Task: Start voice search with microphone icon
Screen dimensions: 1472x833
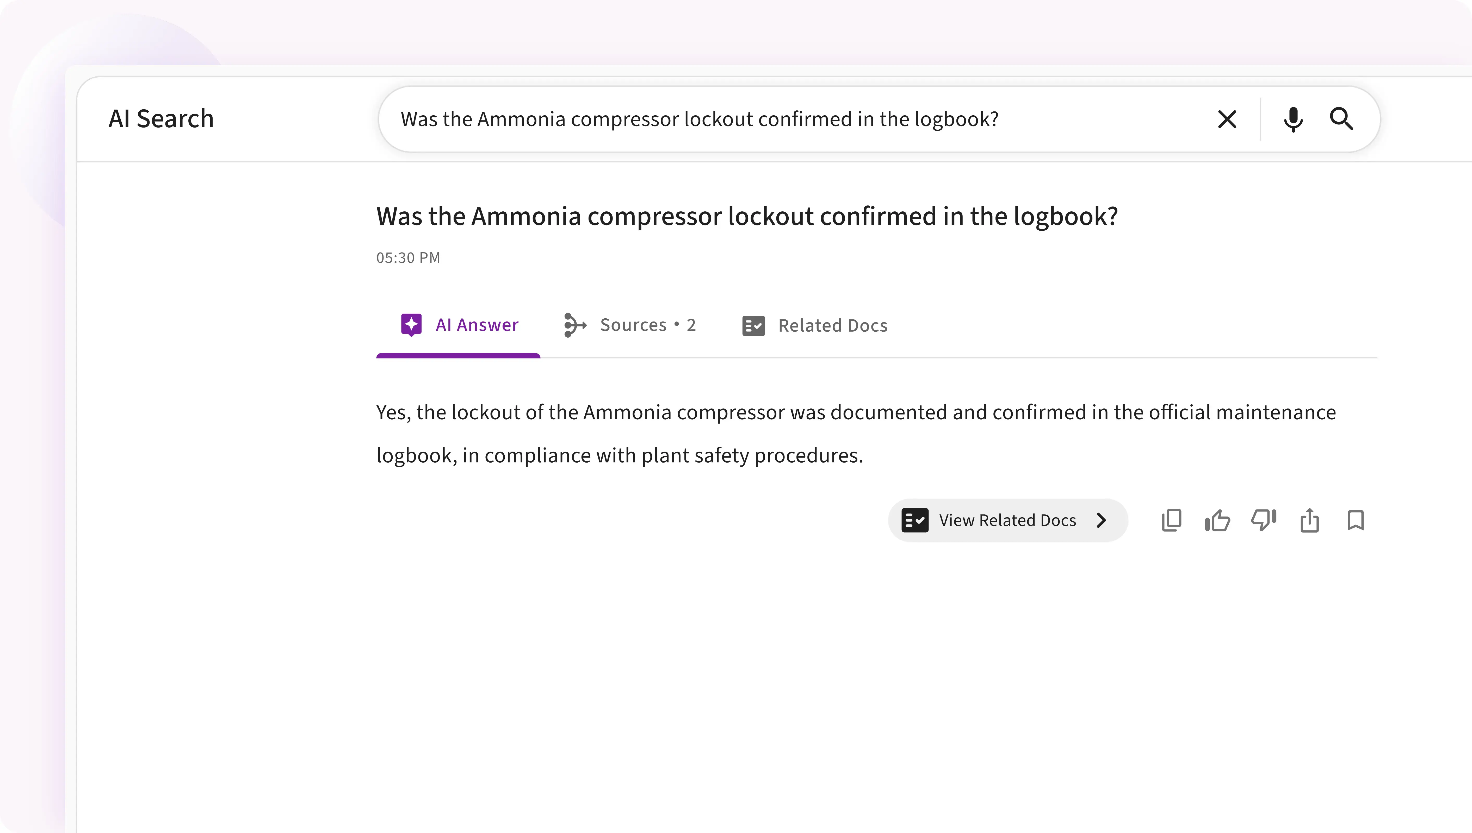Action: point(1293,119)
